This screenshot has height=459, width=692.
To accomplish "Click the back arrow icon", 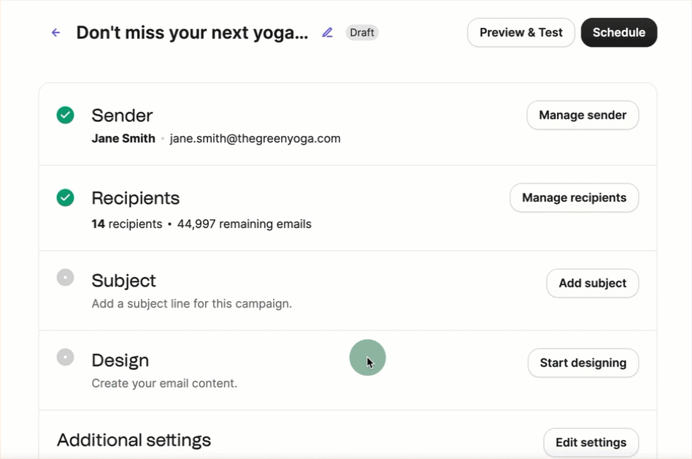I will click(x=55, y=33).
